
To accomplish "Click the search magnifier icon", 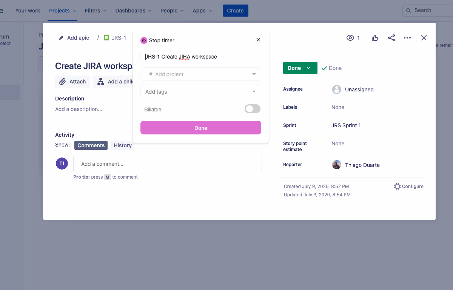I will pos(408,11).
